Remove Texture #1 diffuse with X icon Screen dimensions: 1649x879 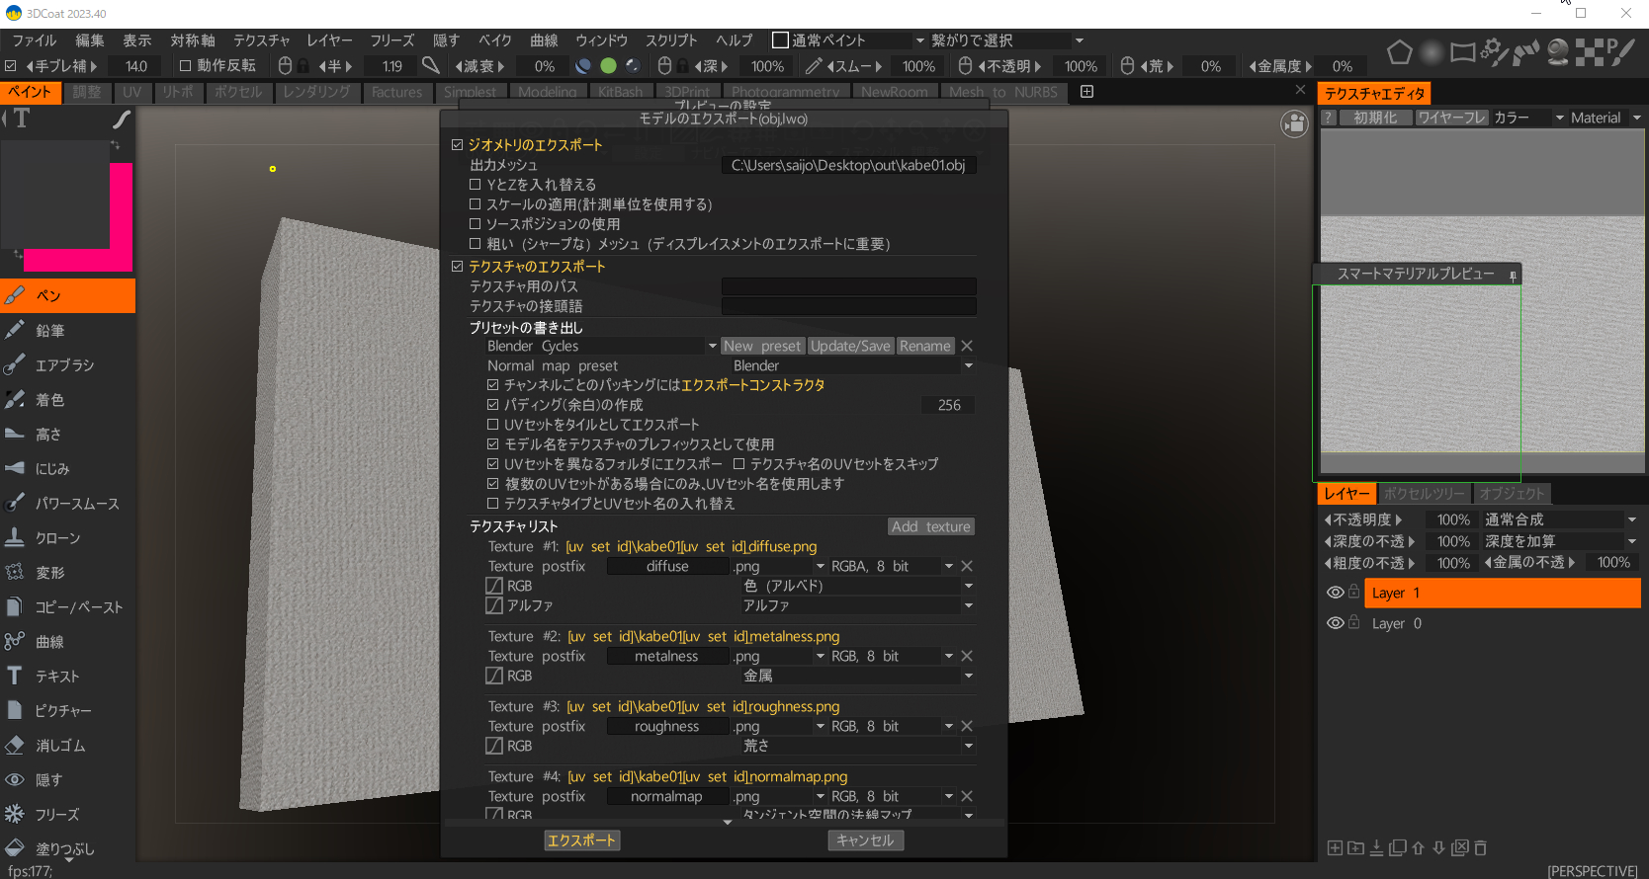click(x=967, y=566)
